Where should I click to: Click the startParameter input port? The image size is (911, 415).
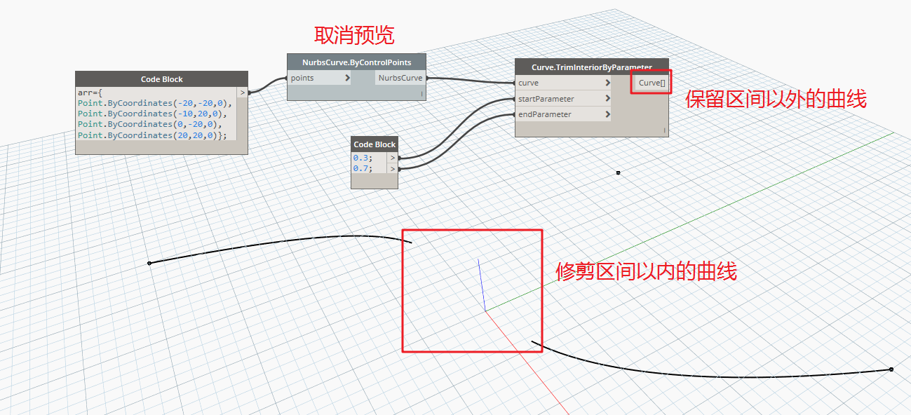(x=563, y=99)
